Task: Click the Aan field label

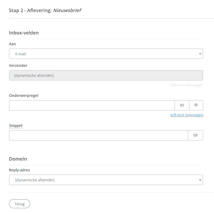Action: (x=12, y=44)
